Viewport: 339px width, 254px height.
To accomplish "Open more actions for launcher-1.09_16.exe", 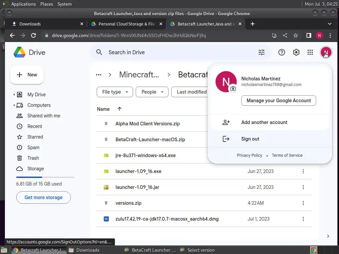I will pos(303,171).
